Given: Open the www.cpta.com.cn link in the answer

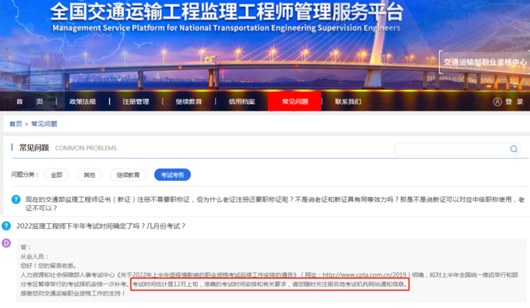Looking at the screenshot, I should tap(364, 275).
